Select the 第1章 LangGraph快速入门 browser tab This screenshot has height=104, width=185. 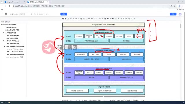[38, 2]
